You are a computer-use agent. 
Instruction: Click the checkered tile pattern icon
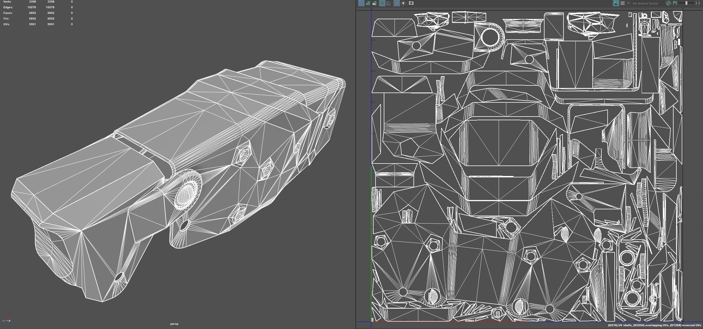tap(623, 3)
